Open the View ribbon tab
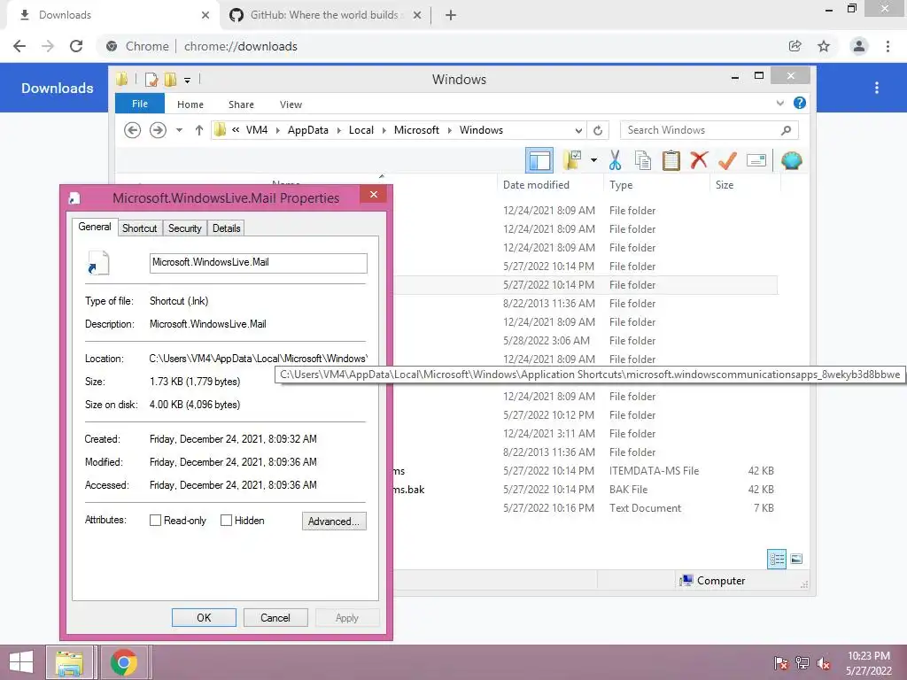 pos(291,104)
